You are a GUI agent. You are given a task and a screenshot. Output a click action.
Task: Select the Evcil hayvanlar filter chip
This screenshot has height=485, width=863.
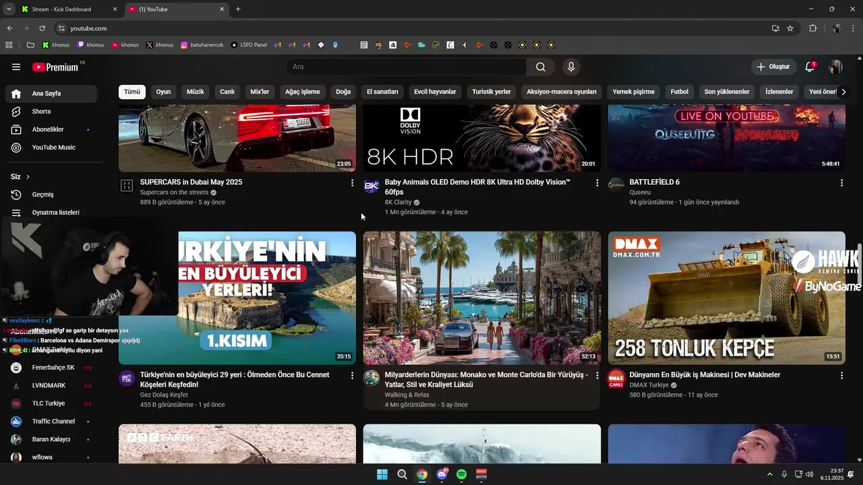pos(435,92)
